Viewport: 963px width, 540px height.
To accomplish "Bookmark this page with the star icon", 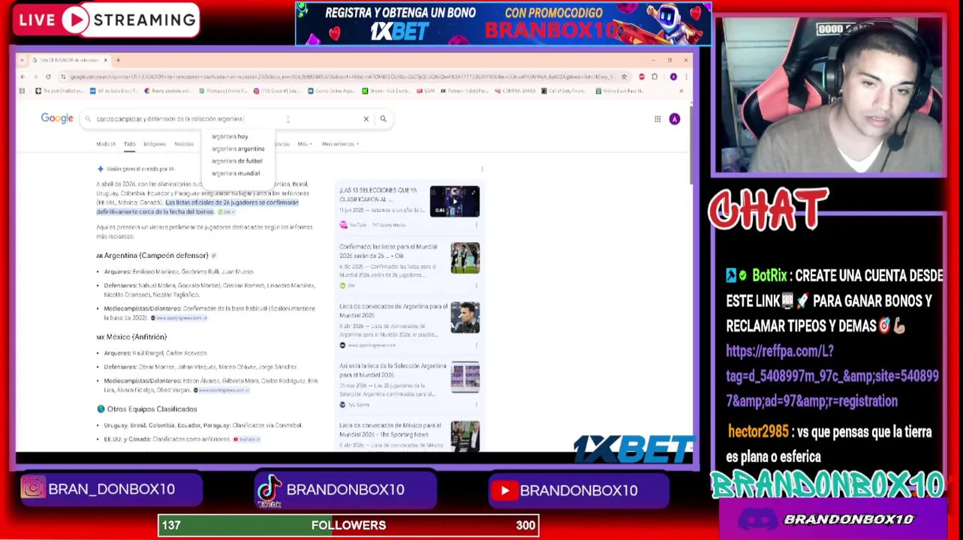I will tap(624, 76).
